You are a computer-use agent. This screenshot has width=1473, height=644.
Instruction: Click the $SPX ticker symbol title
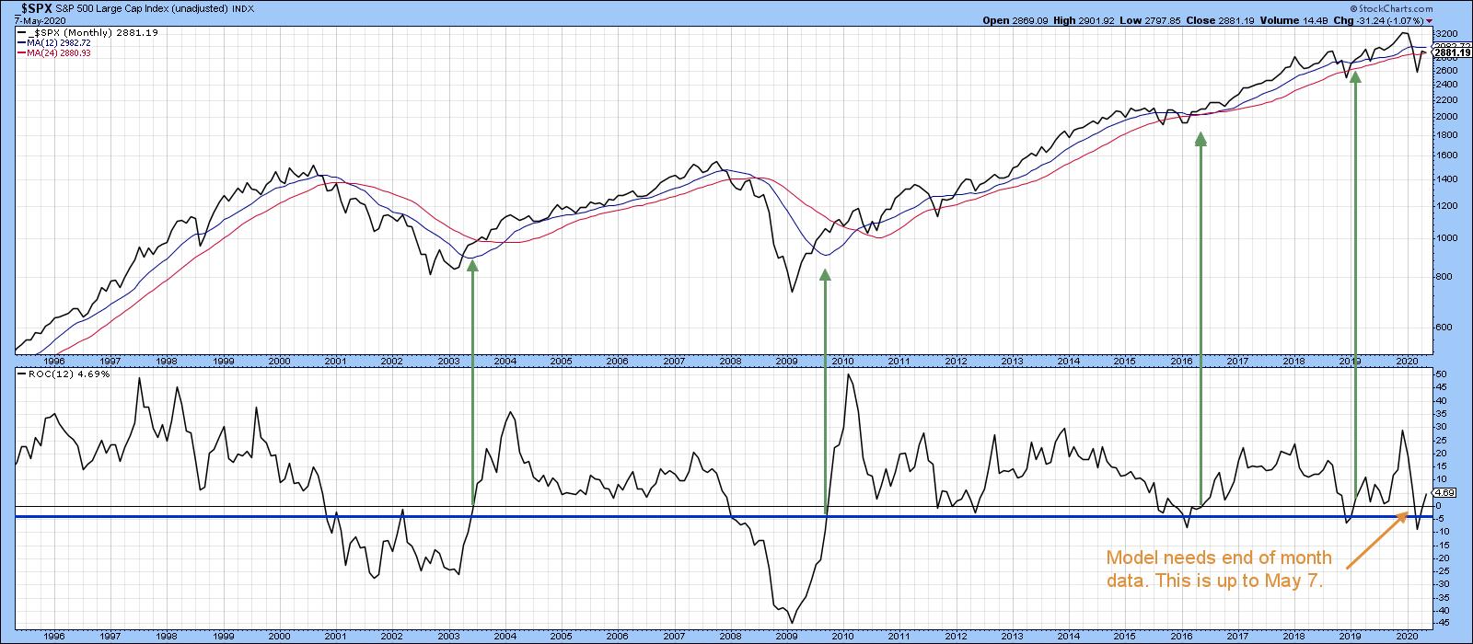tap(29, 7)
